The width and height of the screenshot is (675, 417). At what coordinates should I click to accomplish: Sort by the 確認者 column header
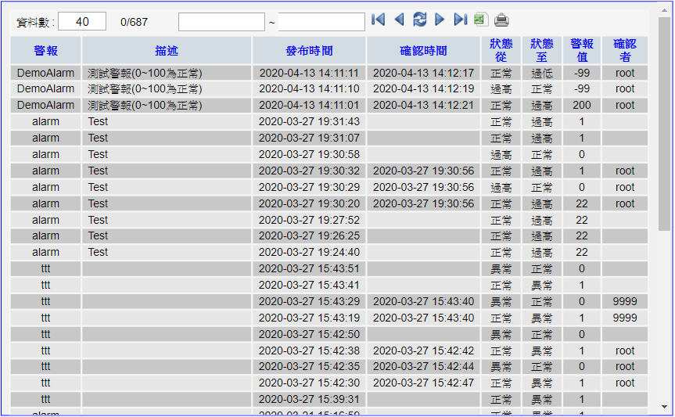pyautogui.click(x=624, y=51)
